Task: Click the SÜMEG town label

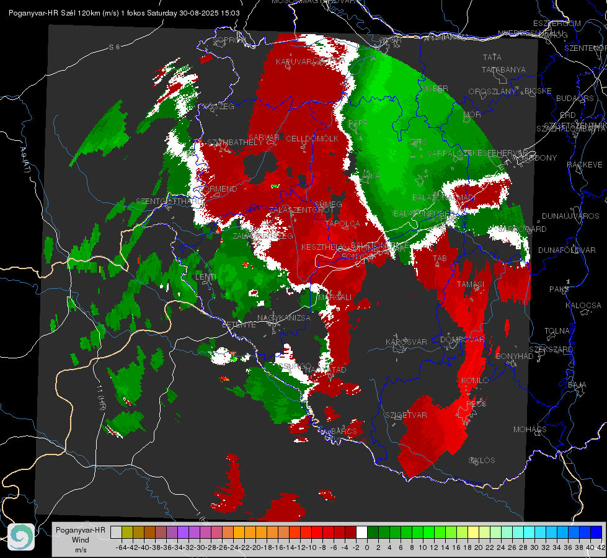Action: tap(328, 204)
